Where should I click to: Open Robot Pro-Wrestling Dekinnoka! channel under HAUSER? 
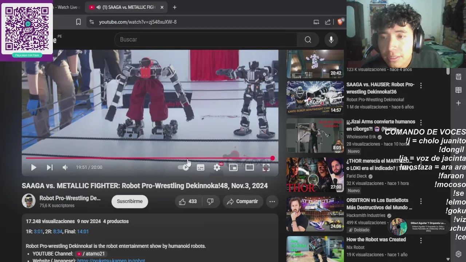click(x=375, y=100)
